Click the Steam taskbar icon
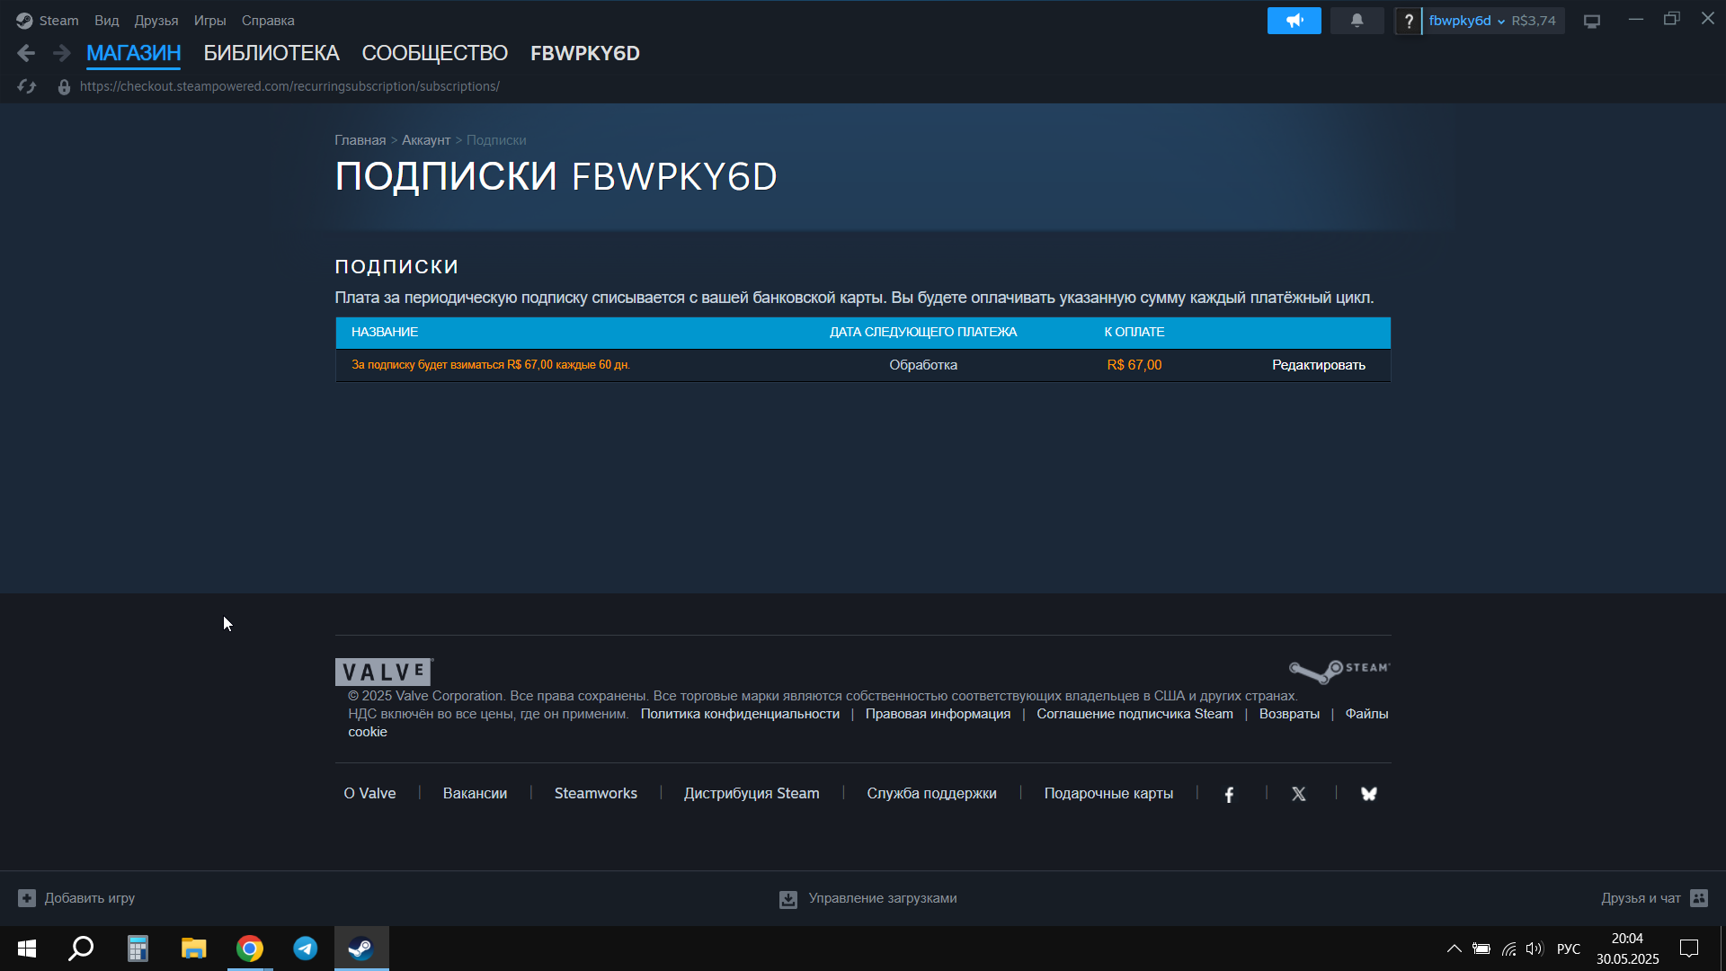 pos(361,949)
